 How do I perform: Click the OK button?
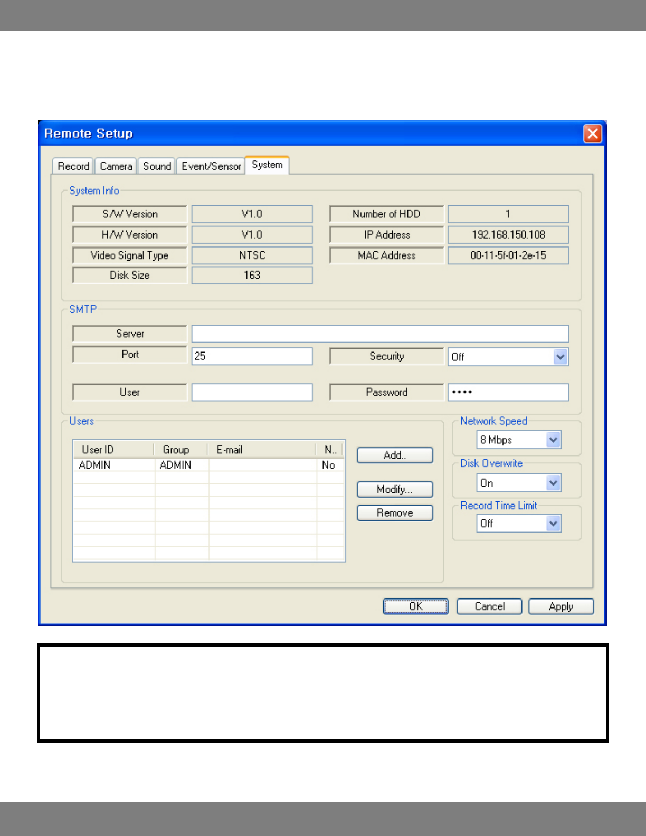pyautogui.click(x=415, y=606)
